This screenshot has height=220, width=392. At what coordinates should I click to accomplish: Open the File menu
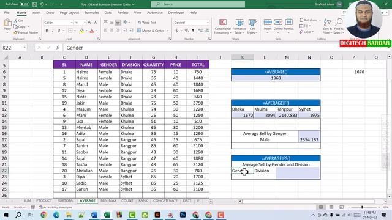click(x=7, y=12)
